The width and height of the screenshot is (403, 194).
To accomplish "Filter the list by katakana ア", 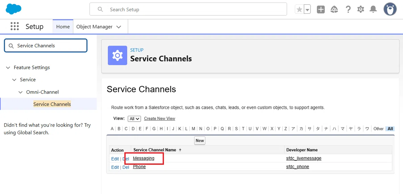I will [293, 129].
